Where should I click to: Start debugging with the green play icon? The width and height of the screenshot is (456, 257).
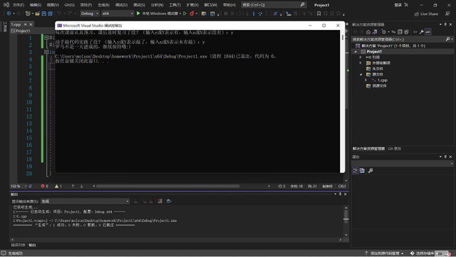(139, 13)
